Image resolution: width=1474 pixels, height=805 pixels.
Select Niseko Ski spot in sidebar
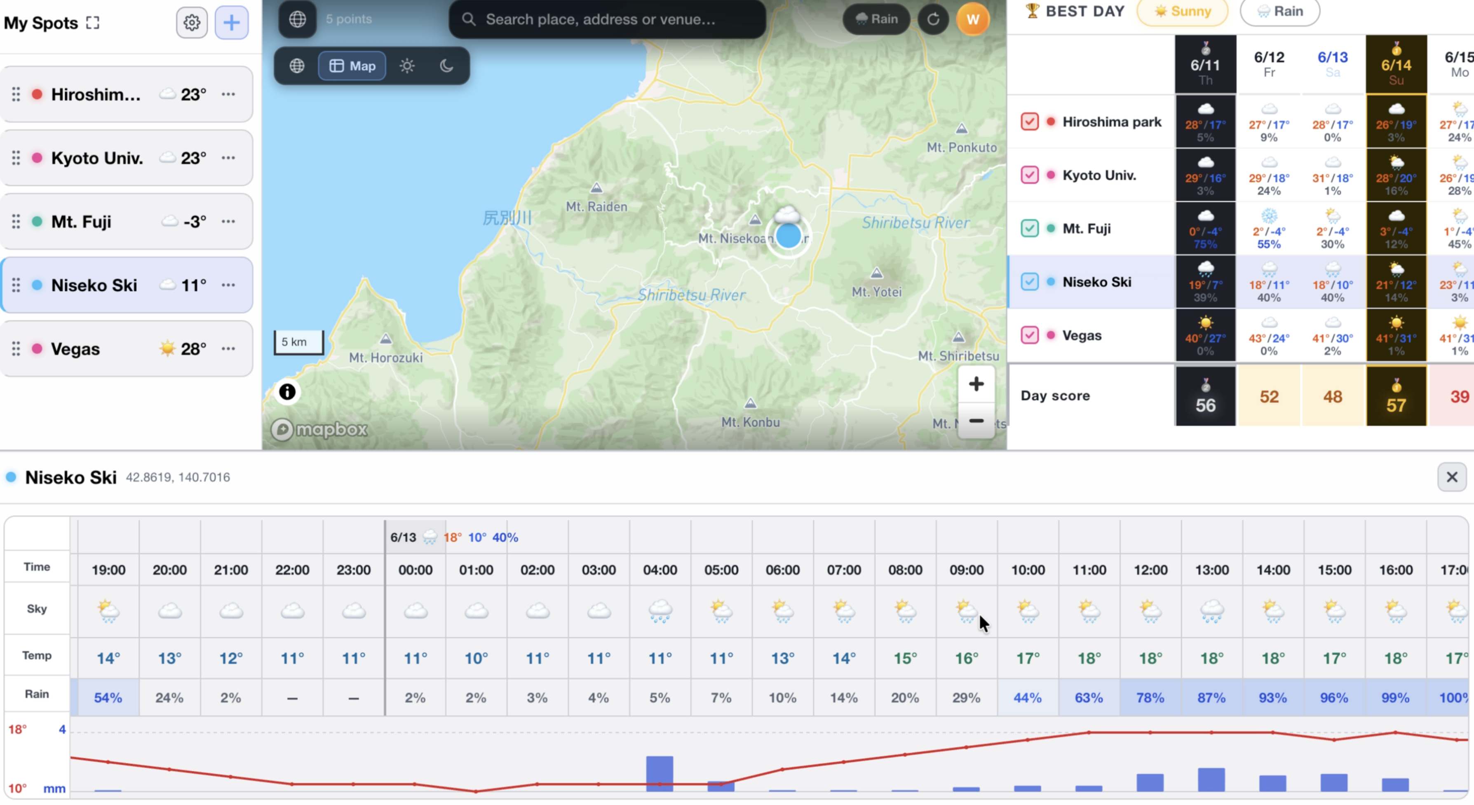(x=127, y=285)
